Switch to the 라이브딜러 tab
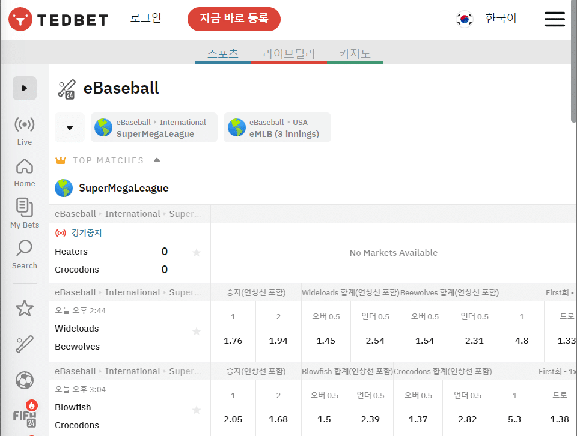Viewport: 577px width, 436px height. coord(289,53)
